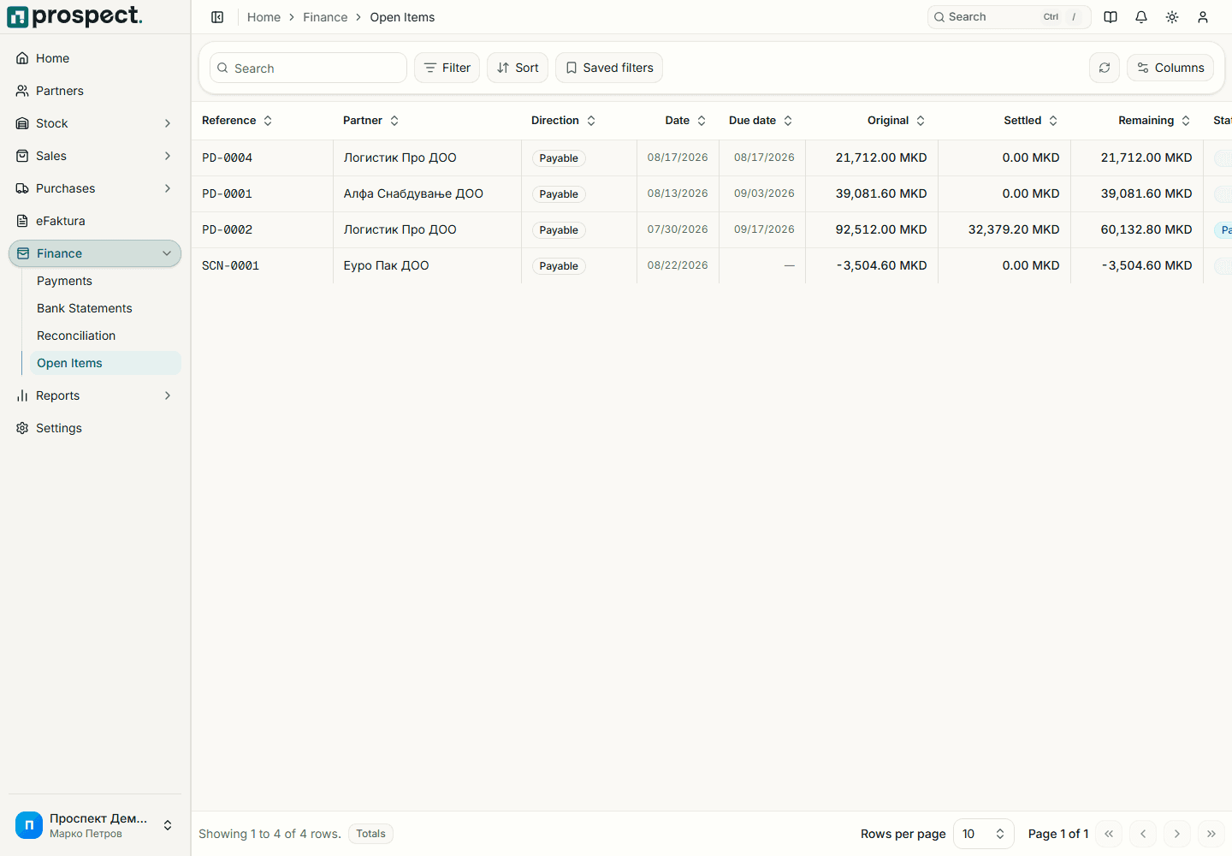This screenshot has width=1232, height=856.
Task: Toggle light/dark theme sun icon
Action: click(1172, 17)
